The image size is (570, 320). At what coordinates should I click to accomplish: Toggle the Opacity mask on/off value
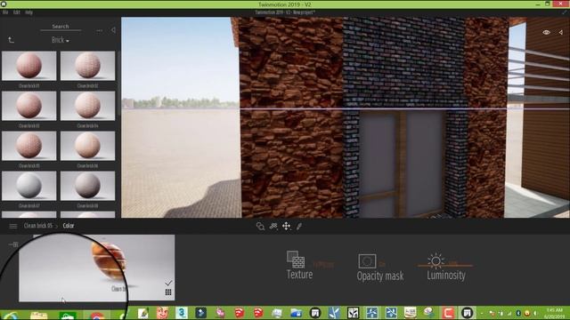coord(382,264)
